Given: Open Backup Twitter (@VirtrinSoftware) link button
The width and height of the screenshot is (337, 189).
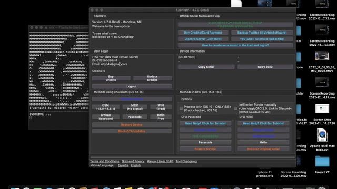Looking at the screenshot, I should pyautogui.click(x=262, y=33).
